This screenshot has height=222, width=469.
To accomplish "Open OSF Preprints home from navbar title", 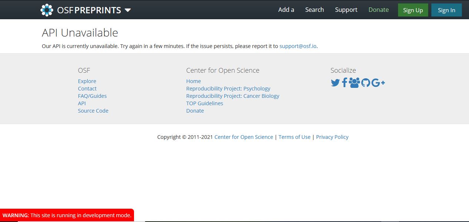I will [x=89, y=10].
